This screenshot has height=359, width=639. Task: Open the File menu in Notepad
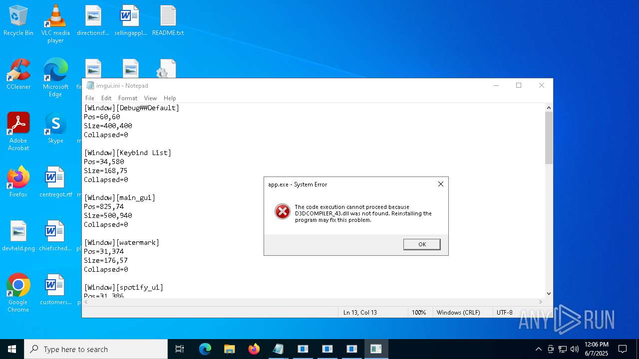pos(90,98)
